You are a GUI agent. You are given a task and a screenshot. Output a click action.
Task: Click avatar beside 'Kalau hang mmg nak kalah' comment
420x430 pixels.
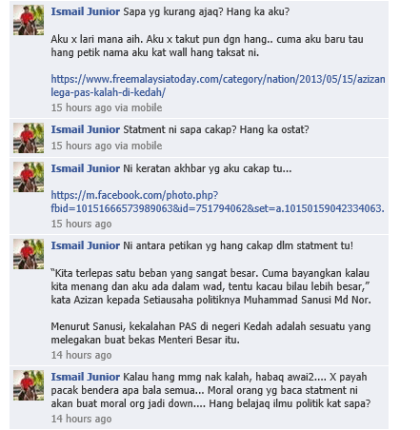[29, 385]
